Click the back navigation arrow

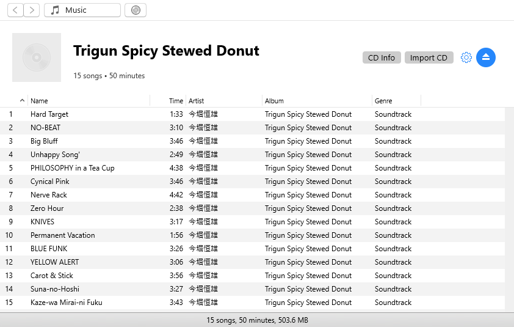coord(15,10)
